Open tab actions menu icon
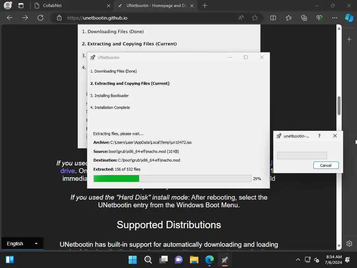The image size is (357, 268). coord(21,6)
